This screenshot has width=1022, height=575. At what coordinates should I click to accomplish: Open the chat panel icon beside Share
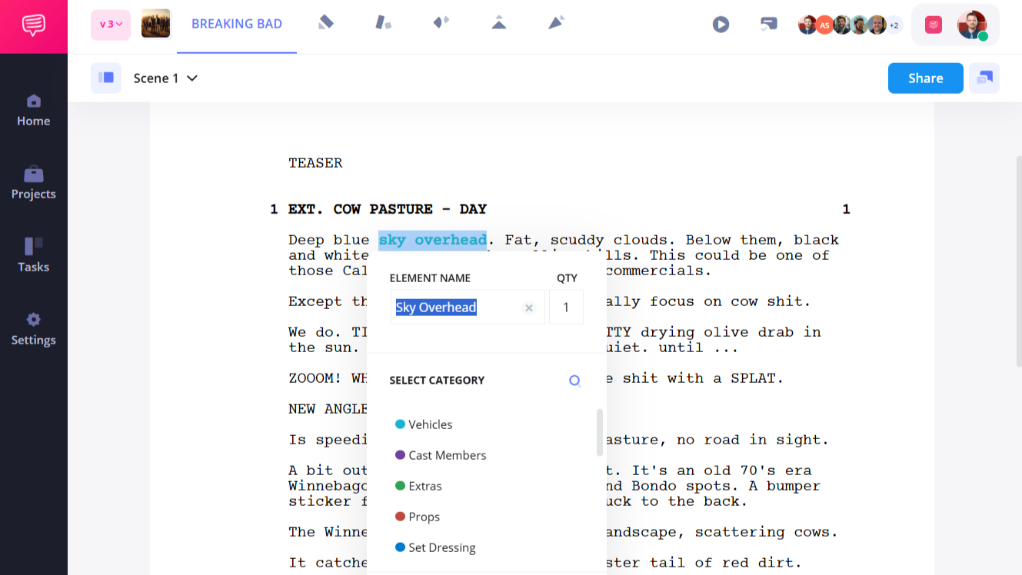point(984,78)
